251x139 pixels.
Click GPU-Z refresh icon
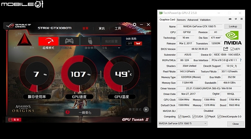pos(236,19)
